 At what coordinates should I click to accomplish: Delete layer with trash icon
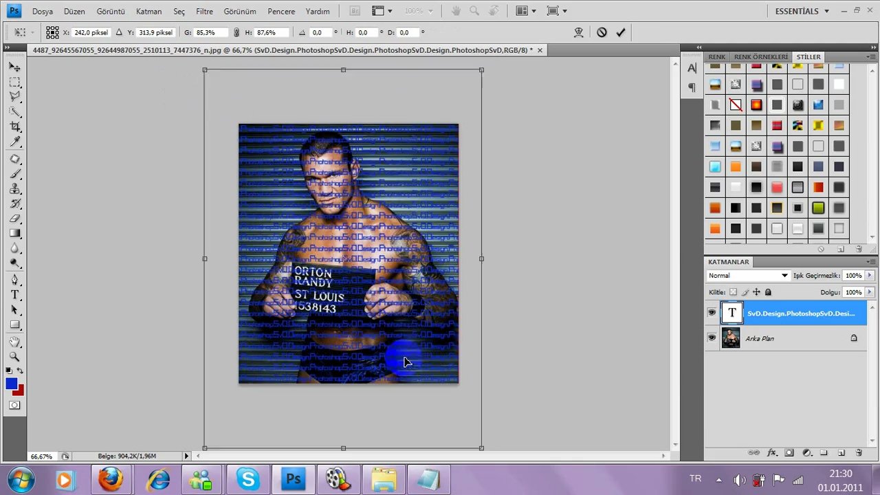(859, 453)
